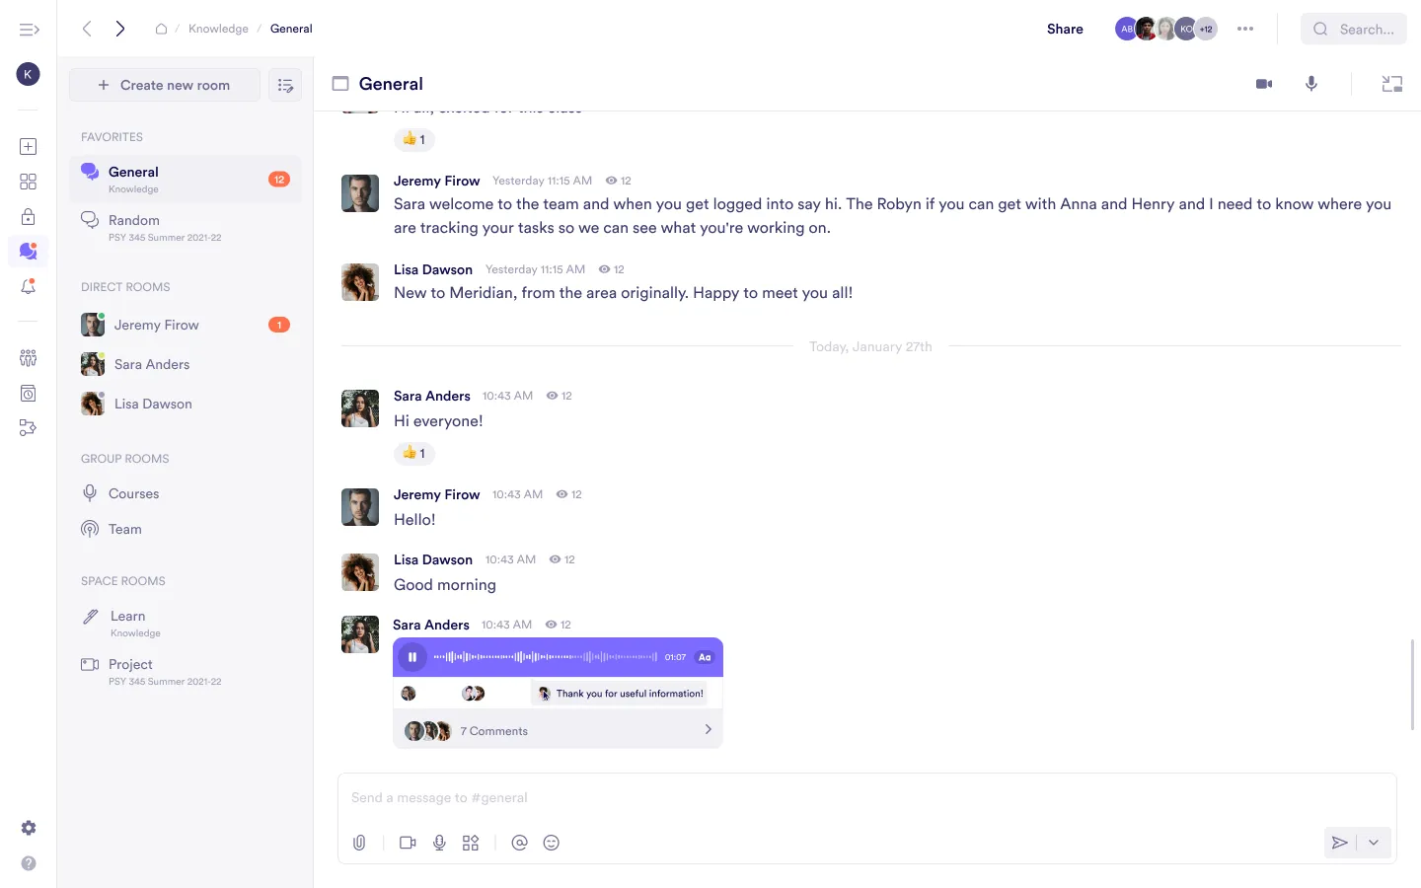Viewport: 1421px width, 888px height.
Task: Click the mention @ icon in composer
Action: click(519, 843)
